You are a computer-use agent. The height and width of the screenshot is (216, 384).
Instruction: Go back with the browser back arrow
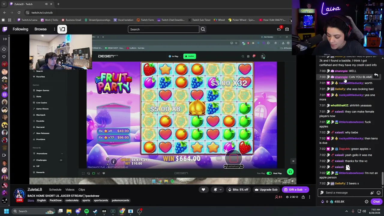click(x=4, y=13)
